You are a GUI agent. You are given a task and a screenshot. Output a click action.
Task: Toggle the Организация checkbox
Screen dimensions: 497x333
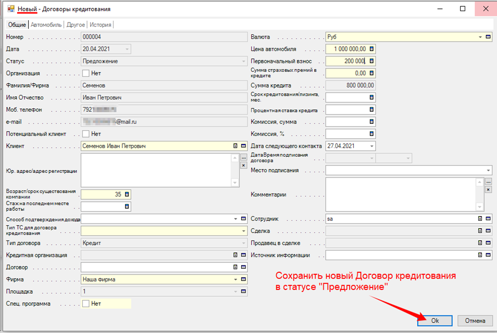tap(86, 73)
